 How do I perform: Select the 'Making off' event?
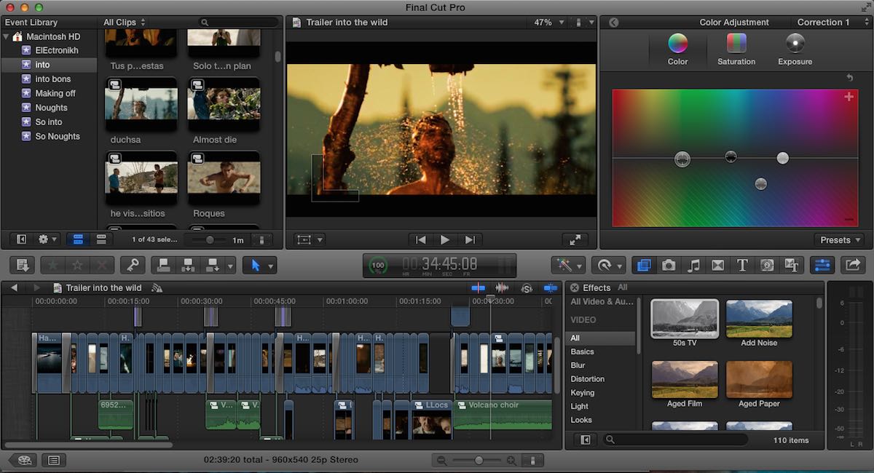55,93
